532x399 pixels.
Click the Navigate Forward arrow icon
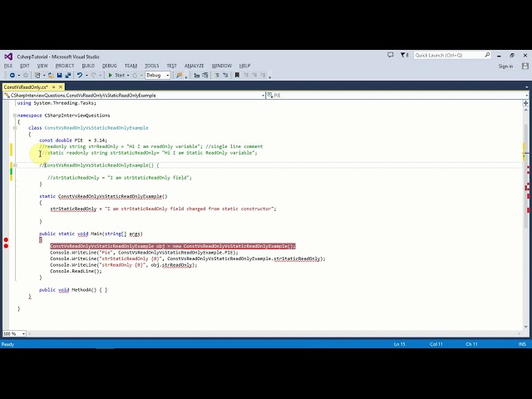26,76
